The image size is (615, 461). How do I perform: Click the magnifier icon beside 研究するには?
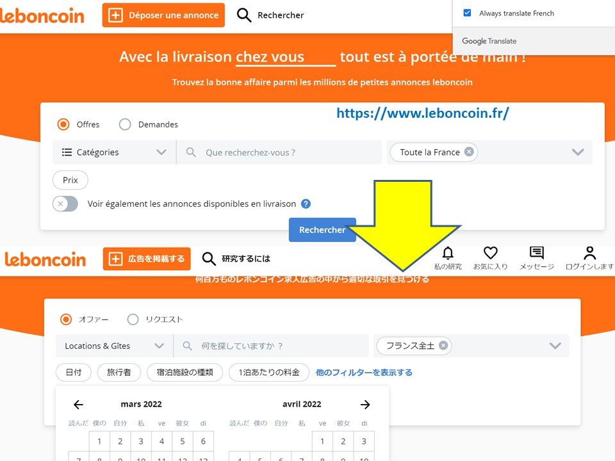pos(209,259)
